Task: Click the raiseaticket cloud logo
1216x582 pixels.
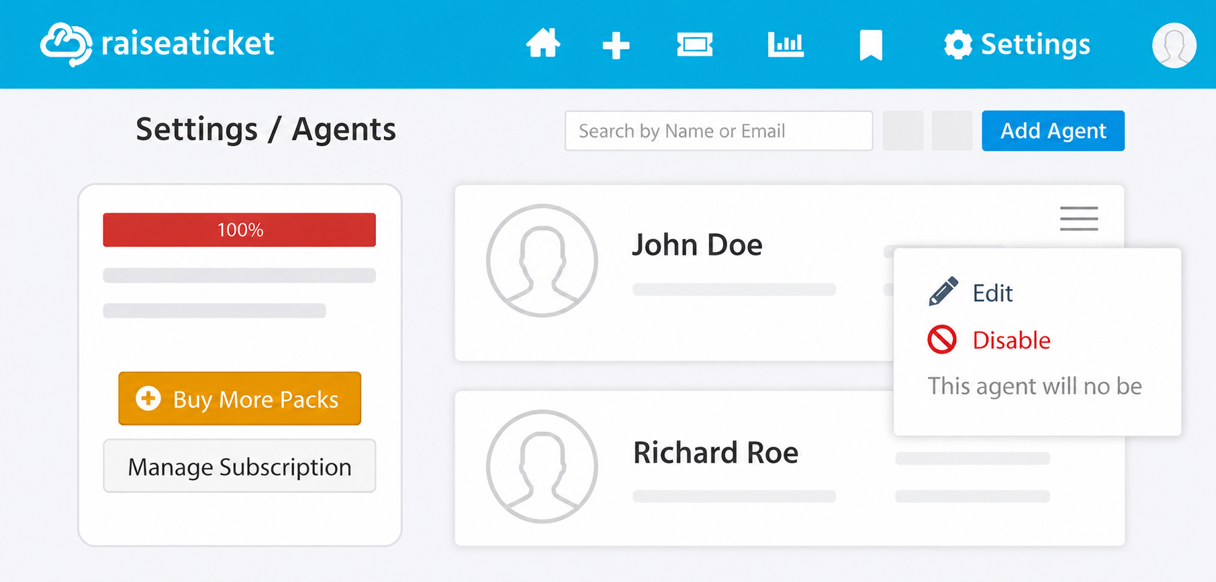Action: click(x=66, y=44)
